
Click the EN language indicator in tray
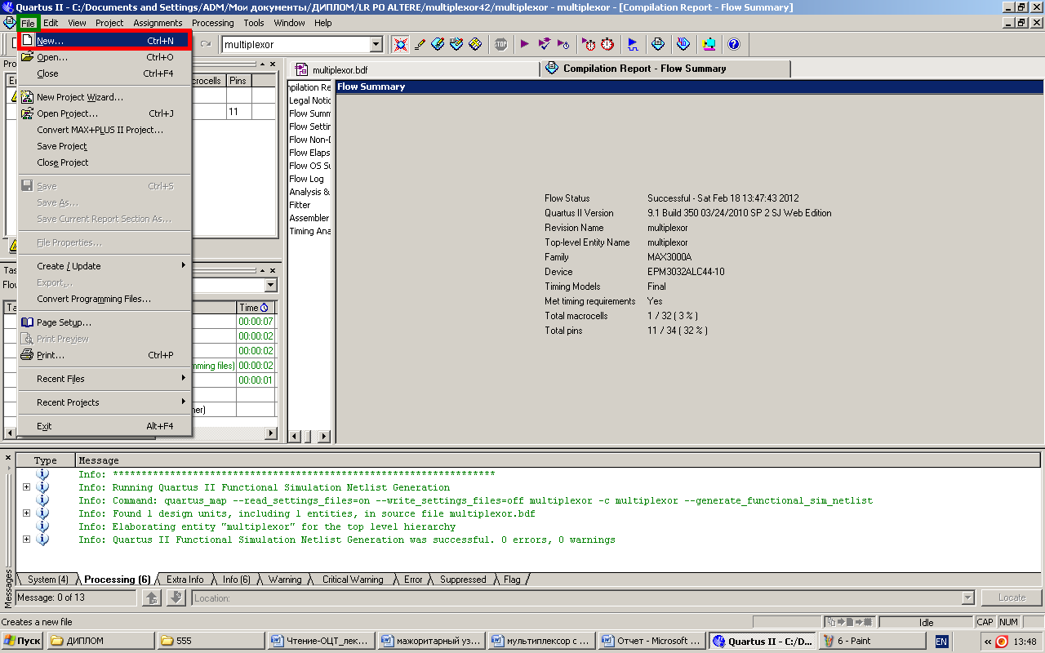click(x=941, y=642)
